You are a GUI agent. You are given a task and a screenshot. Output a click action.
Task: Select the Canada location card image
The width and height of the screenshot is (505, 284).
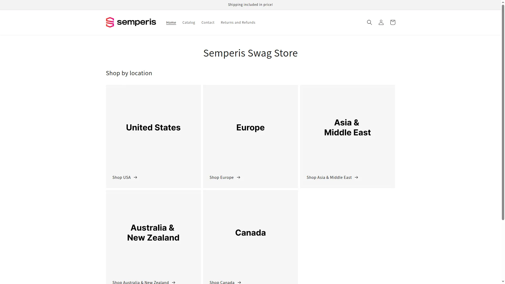coord(250,233)
